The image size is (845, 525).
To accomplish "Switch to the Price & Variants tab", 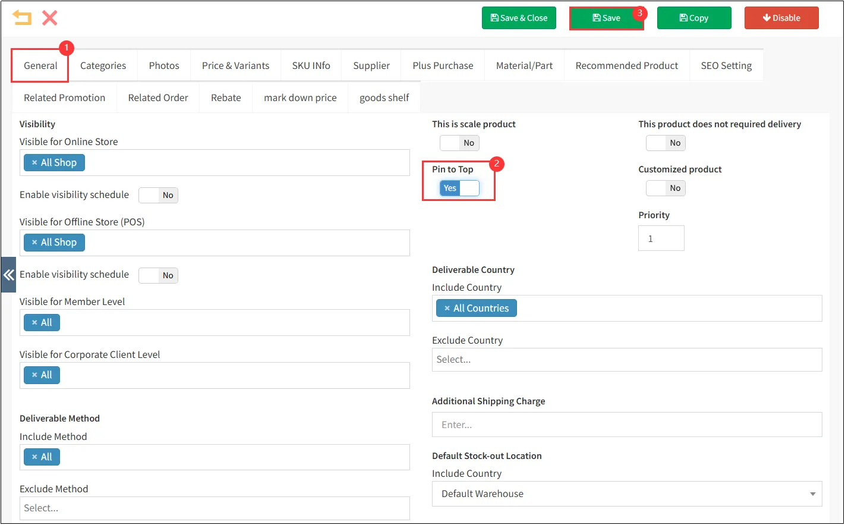I will [235, 66].
